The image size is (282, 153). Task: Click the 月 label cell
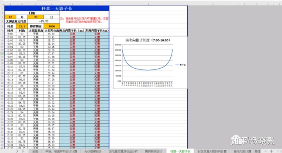(x=22, y=17)
